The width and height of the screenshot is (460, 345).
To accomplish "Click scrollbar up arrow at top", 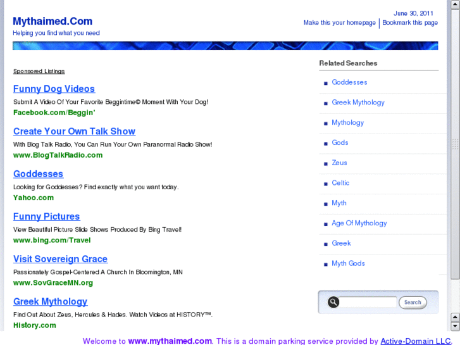I will (455, 4).
